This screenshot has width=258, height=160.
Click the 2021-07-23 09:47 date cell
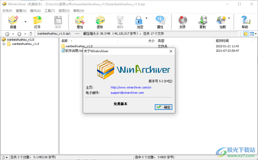(227, 51)
